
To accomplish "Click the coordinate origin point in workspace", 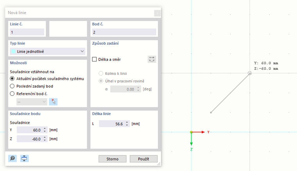I will 191,132.
